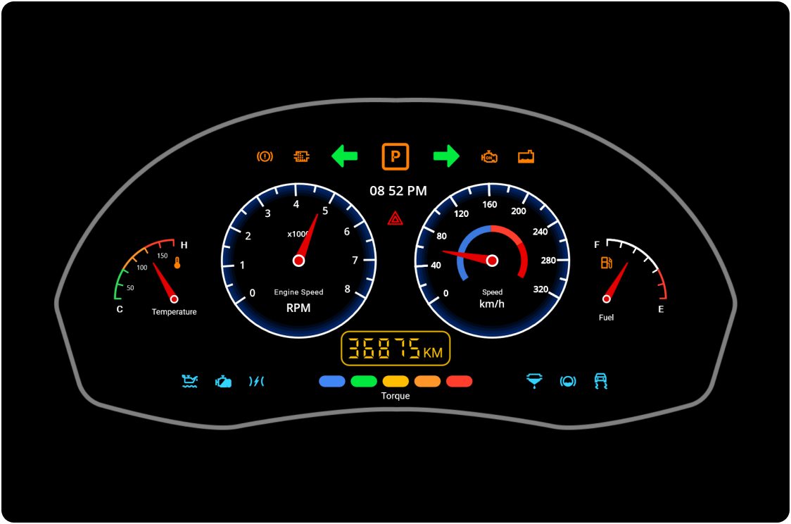Click the orange fuel pump icon
This screenshot has width=791, height=524.
607,263
